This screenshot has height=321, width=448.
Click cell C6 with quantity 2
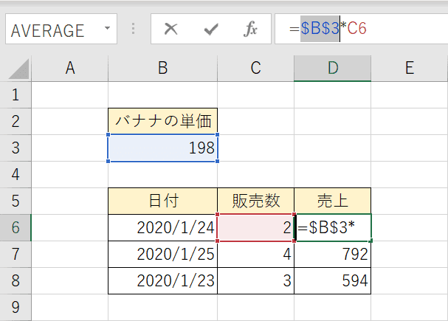[255, 227]
